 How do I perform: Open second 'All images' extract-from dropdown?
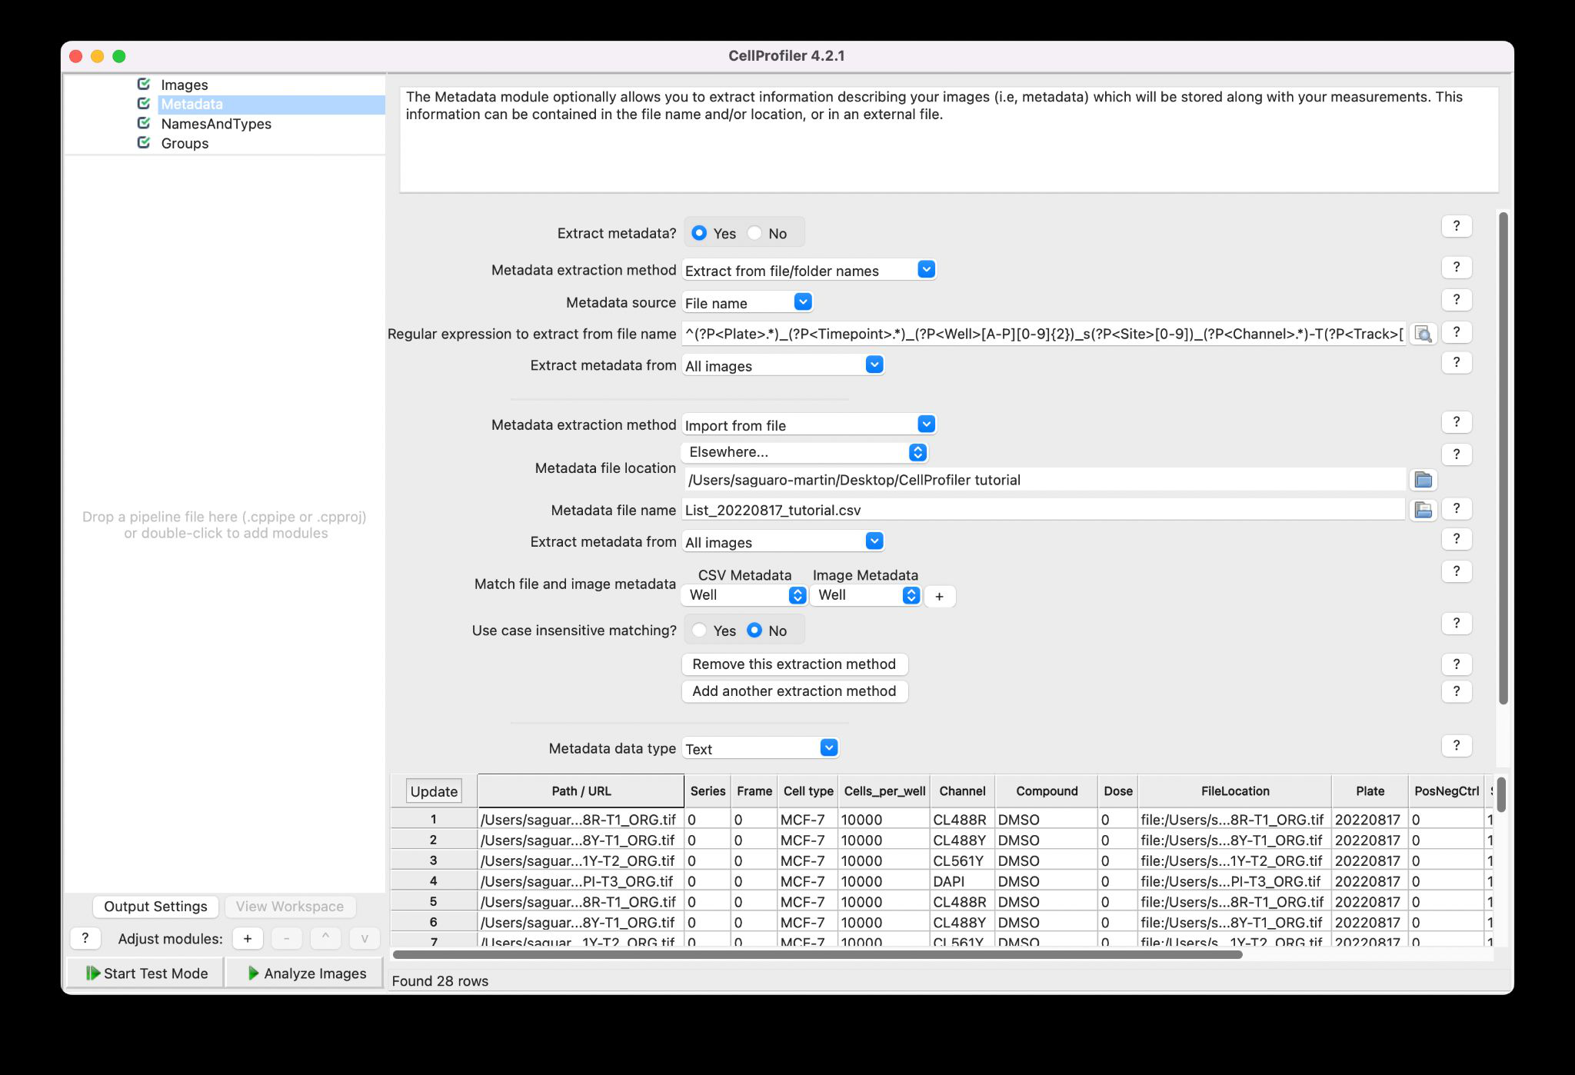(x=784, y=541)
